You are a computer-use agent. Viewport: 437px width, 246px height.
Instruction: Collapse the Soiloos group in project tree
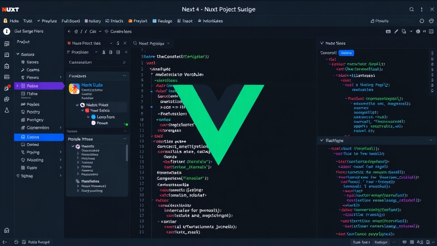(18, 54)
